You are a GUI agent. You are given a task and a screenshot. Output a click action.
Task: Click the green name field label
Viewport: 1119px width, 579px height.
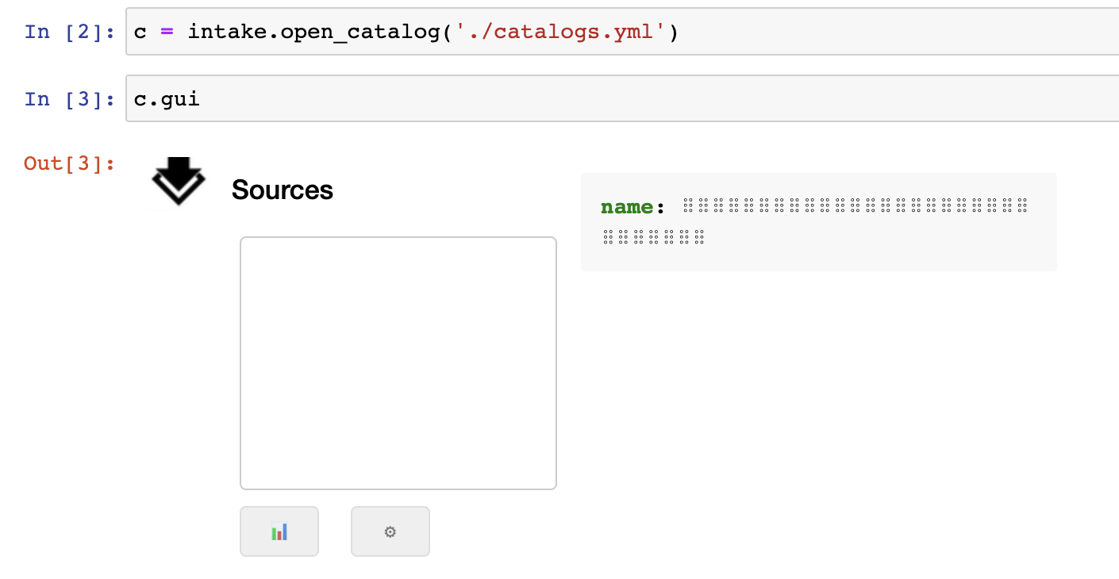(x=627, y=206)
